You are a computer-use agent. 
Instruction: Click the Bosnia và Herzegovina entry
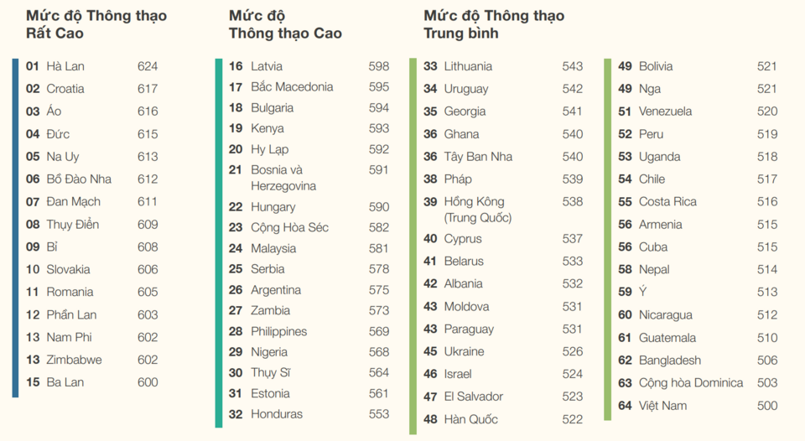tap(283, 178)
